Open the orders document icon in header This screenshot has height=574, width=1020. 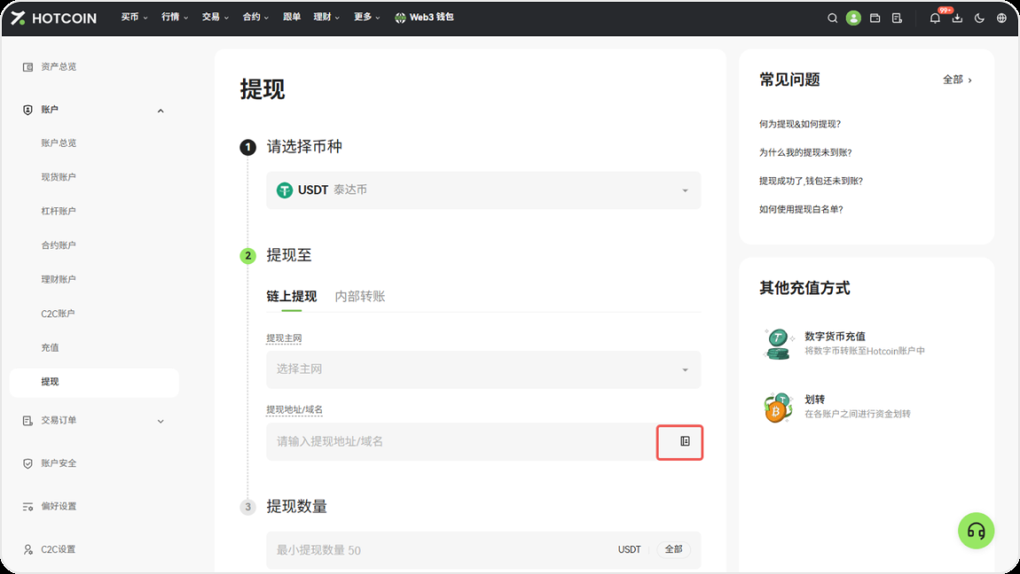[897, 18]
